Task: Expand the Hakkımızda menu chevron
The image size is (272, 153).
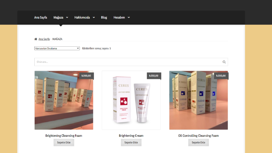Action: (x=94, y=17)
